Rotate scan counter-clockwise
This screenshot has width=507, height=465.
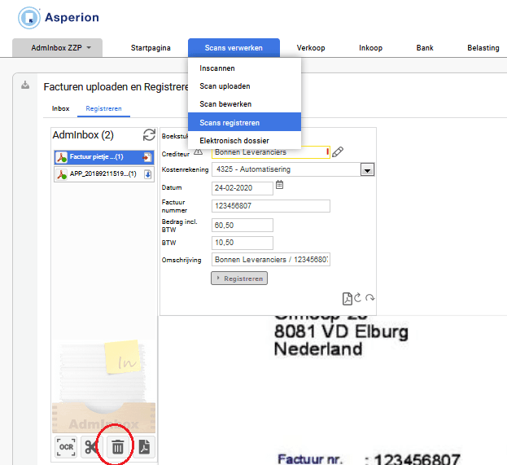pyautogui.click(x=357, y=297)
